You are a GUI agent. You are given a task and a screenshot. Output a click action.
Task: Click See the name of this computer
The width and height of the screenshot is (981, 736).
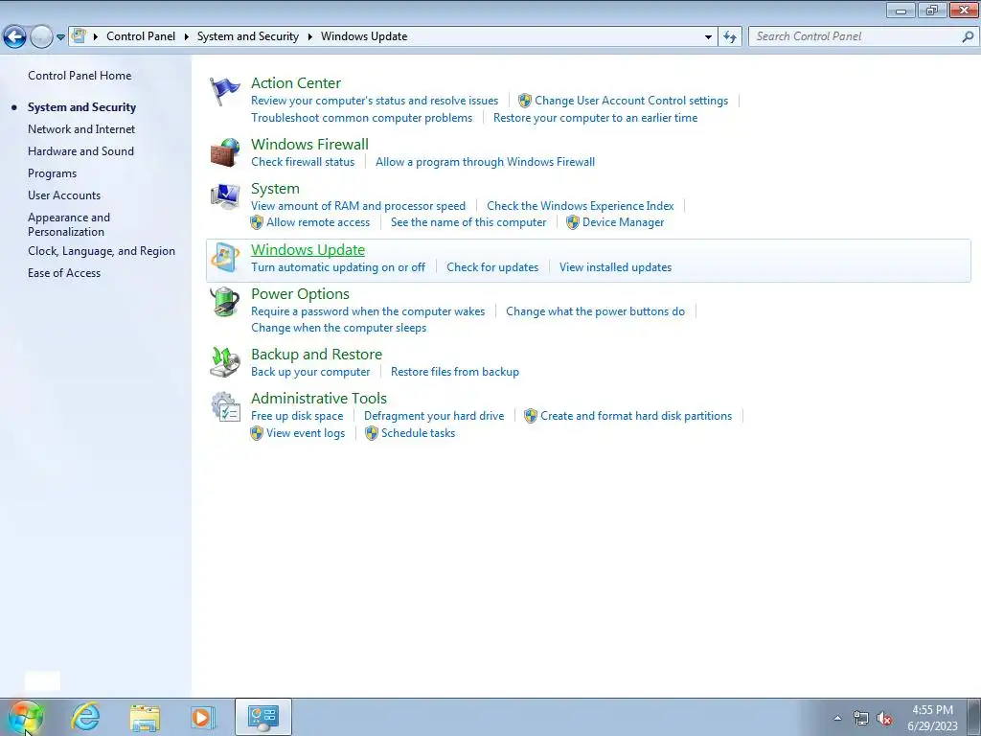tap(468, 222)
